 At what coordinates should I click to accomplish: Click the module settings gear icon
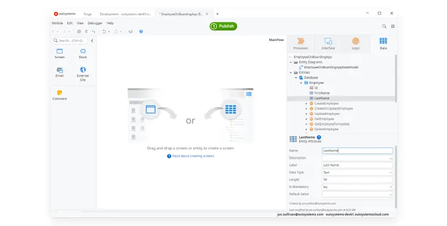[79, 32]
